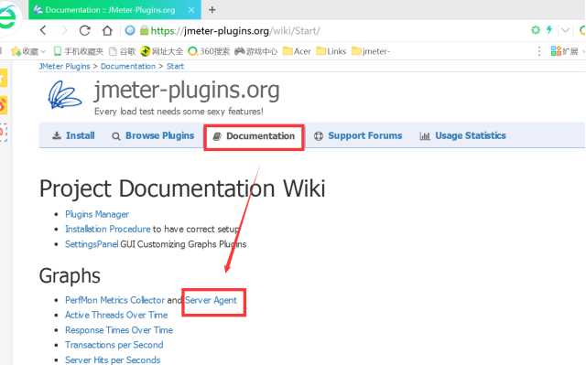Open the 收藏 favorites star bookmark

pos(25,51)
